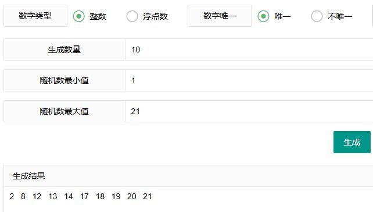
Task: Click result number 21
Action: (147, 196)
